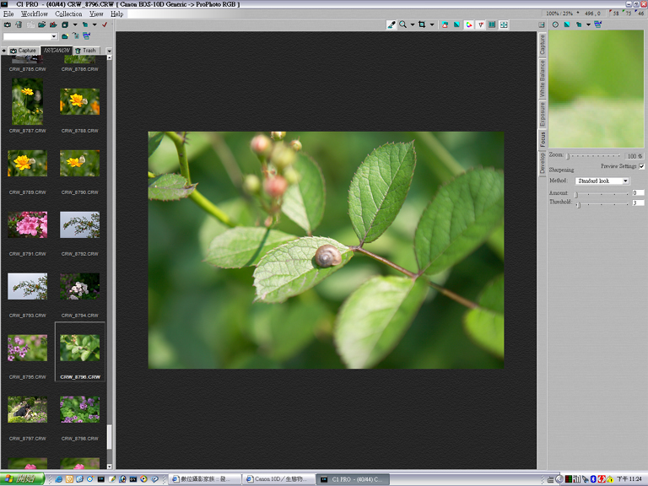Click the Threshold value input field

coord(638,202)
